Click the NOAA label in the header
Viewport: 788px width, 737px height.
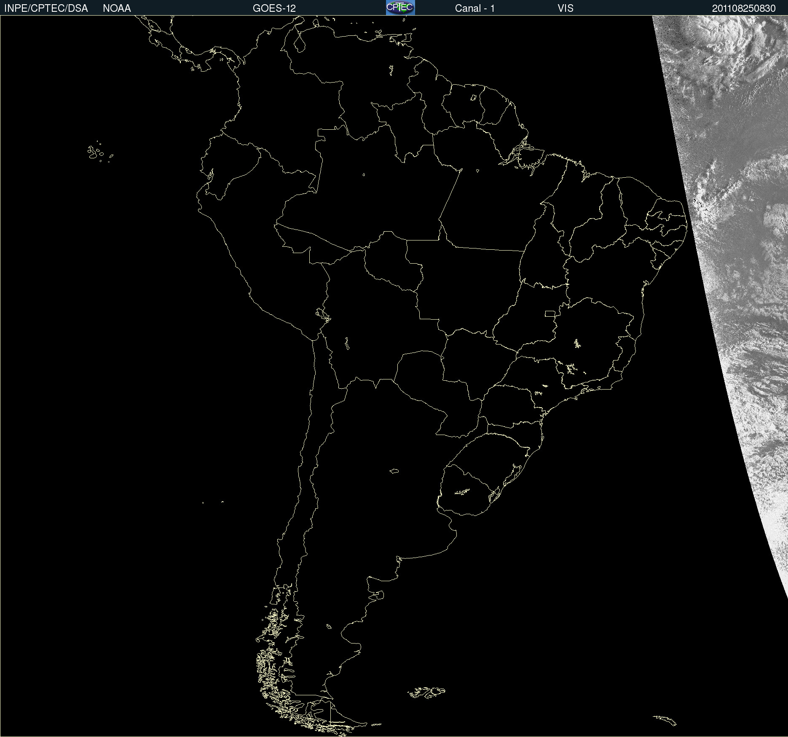[x=117, y=8]
